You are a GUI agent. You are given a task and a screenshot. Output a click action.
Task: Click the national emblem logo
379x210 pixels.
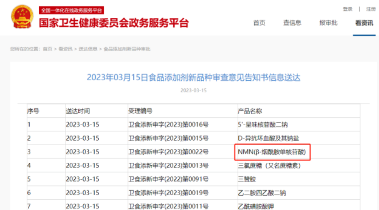tap(22, 17)
